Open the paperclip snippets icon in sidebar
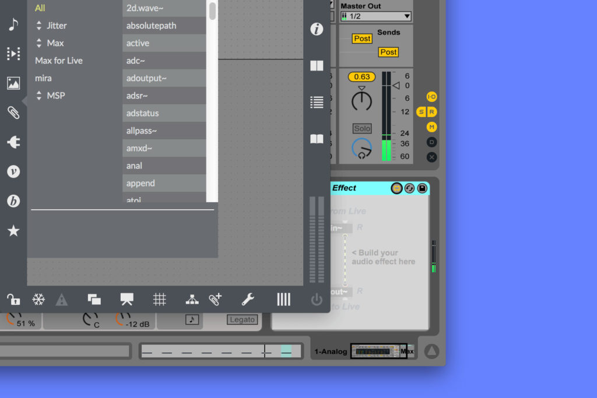 point(13,112)
